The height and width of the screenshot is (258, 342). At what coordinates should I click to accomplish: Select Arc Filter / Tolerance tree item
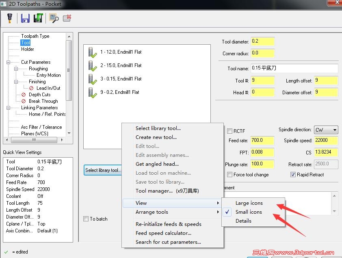41,127
